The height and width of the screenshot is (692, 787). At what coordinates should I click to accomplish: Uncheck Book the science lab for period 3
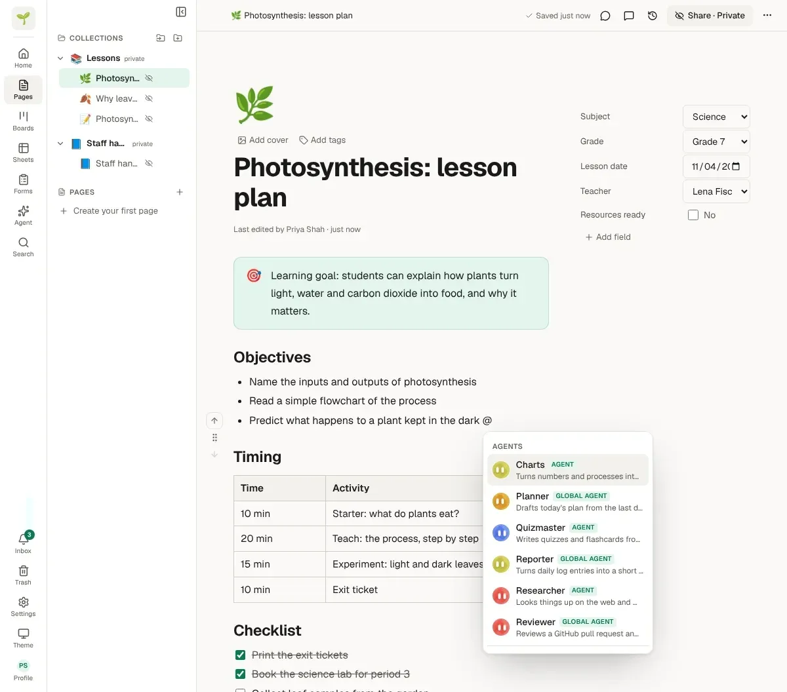(240, 674)
